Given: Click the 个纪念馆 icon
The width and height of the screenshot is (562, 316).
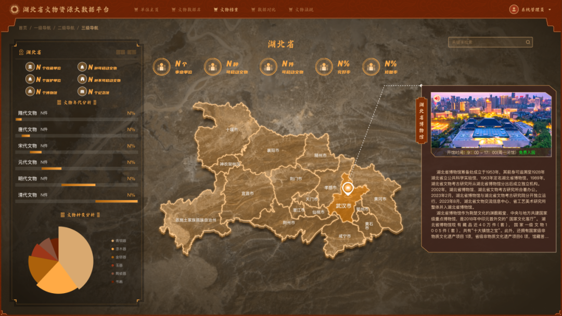Looking at the screenshot, I should [x=82, y=91].
